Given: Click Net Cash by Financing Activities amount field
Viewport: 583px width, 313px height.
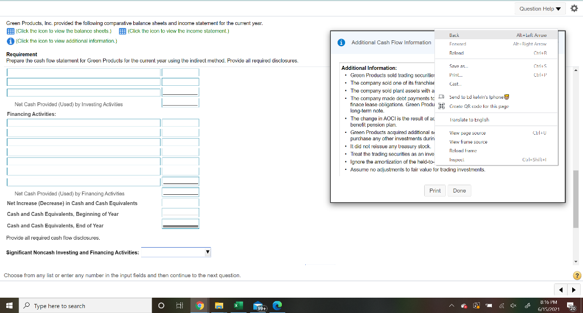Looking at the screenshot, I should [x=180, y=193].
